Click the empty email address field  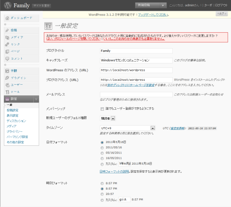click(x=136, y=94)
